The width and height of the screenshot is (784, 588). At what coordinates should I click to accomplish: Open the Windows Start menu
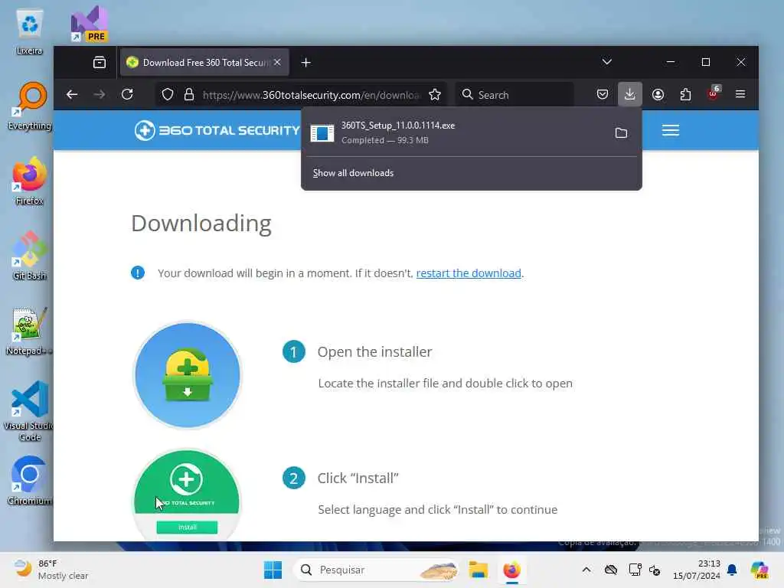coord(273,570)
